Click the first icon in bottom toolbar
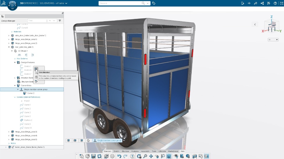Viewport: 284px width, 159px height. tap(82, 156)
